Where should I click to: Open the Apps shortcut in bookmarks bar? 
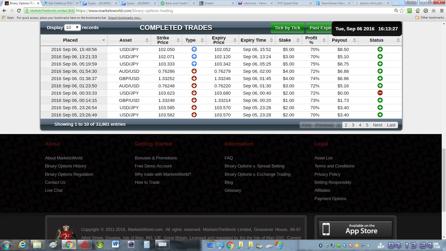click(x=8, y=18)
